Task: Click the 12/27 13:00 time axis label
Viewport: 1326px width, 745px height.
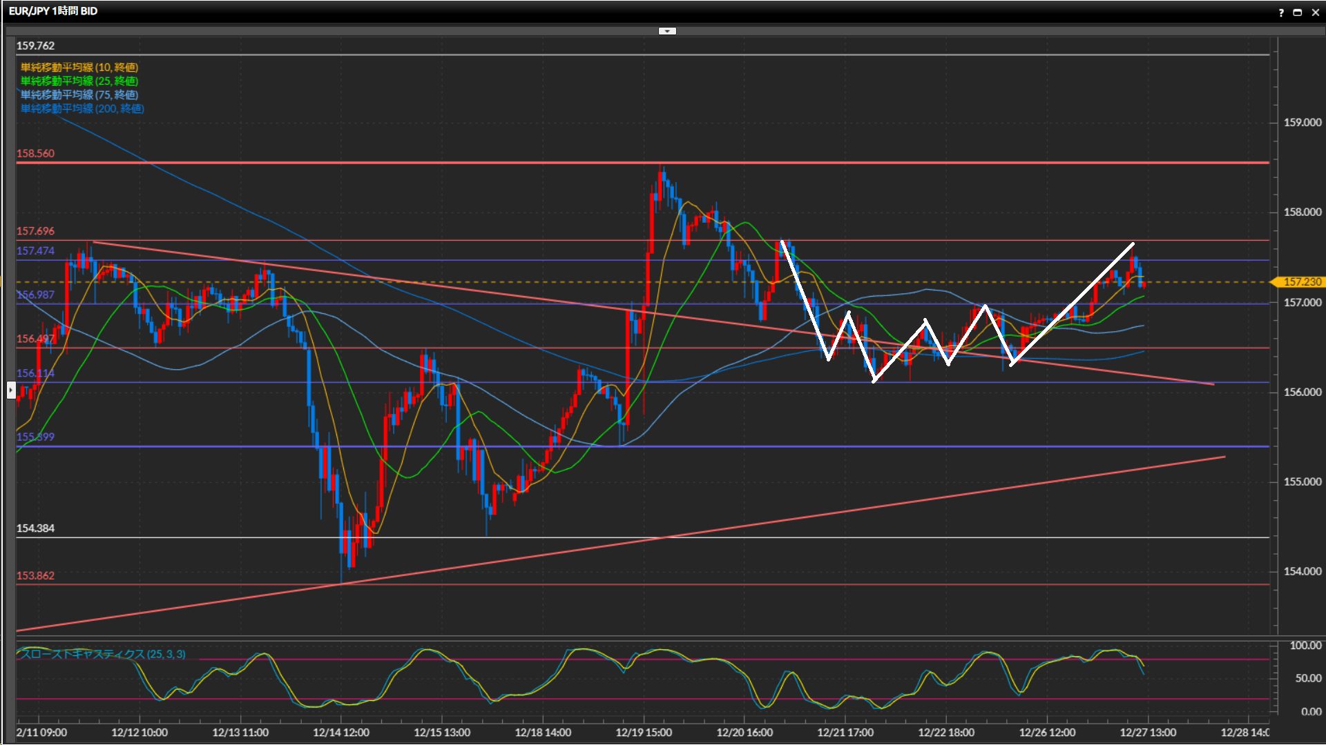Action: 1147,733
